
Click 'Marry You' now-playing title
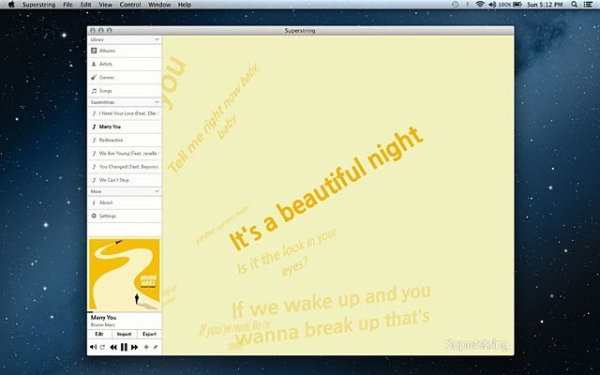tap(103, 318)
